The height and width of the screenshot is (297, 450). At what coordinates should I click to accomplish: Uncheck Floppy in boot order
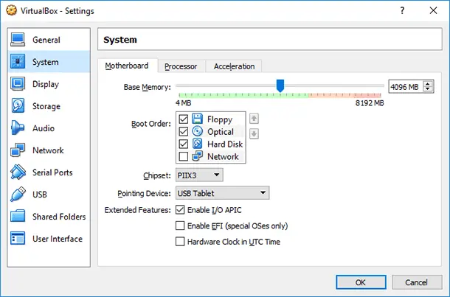(184, 119)
